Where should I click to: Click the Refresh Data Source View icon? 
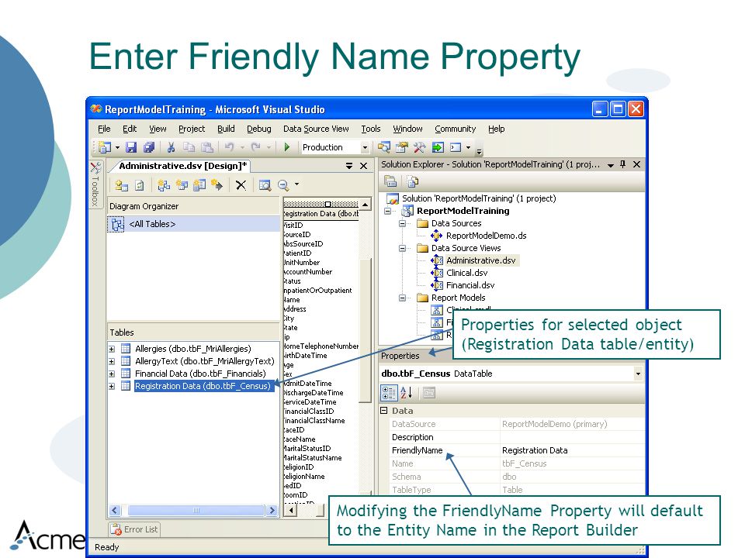[139, 185]
